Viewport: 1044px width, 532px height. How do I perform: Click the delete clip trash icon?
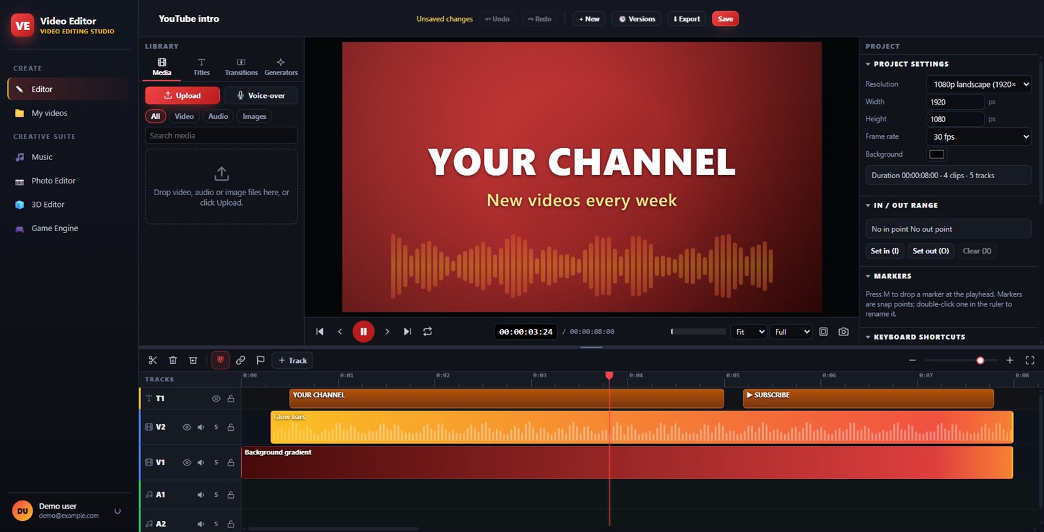tap(173, 360)
